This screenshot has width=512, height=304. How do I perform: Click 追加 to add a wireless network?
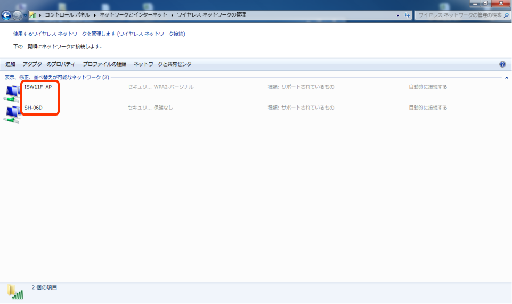(x=10, y=64)
